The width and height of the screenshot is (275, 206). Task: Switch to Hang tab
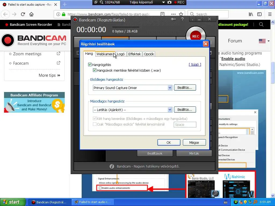point(89,54)
